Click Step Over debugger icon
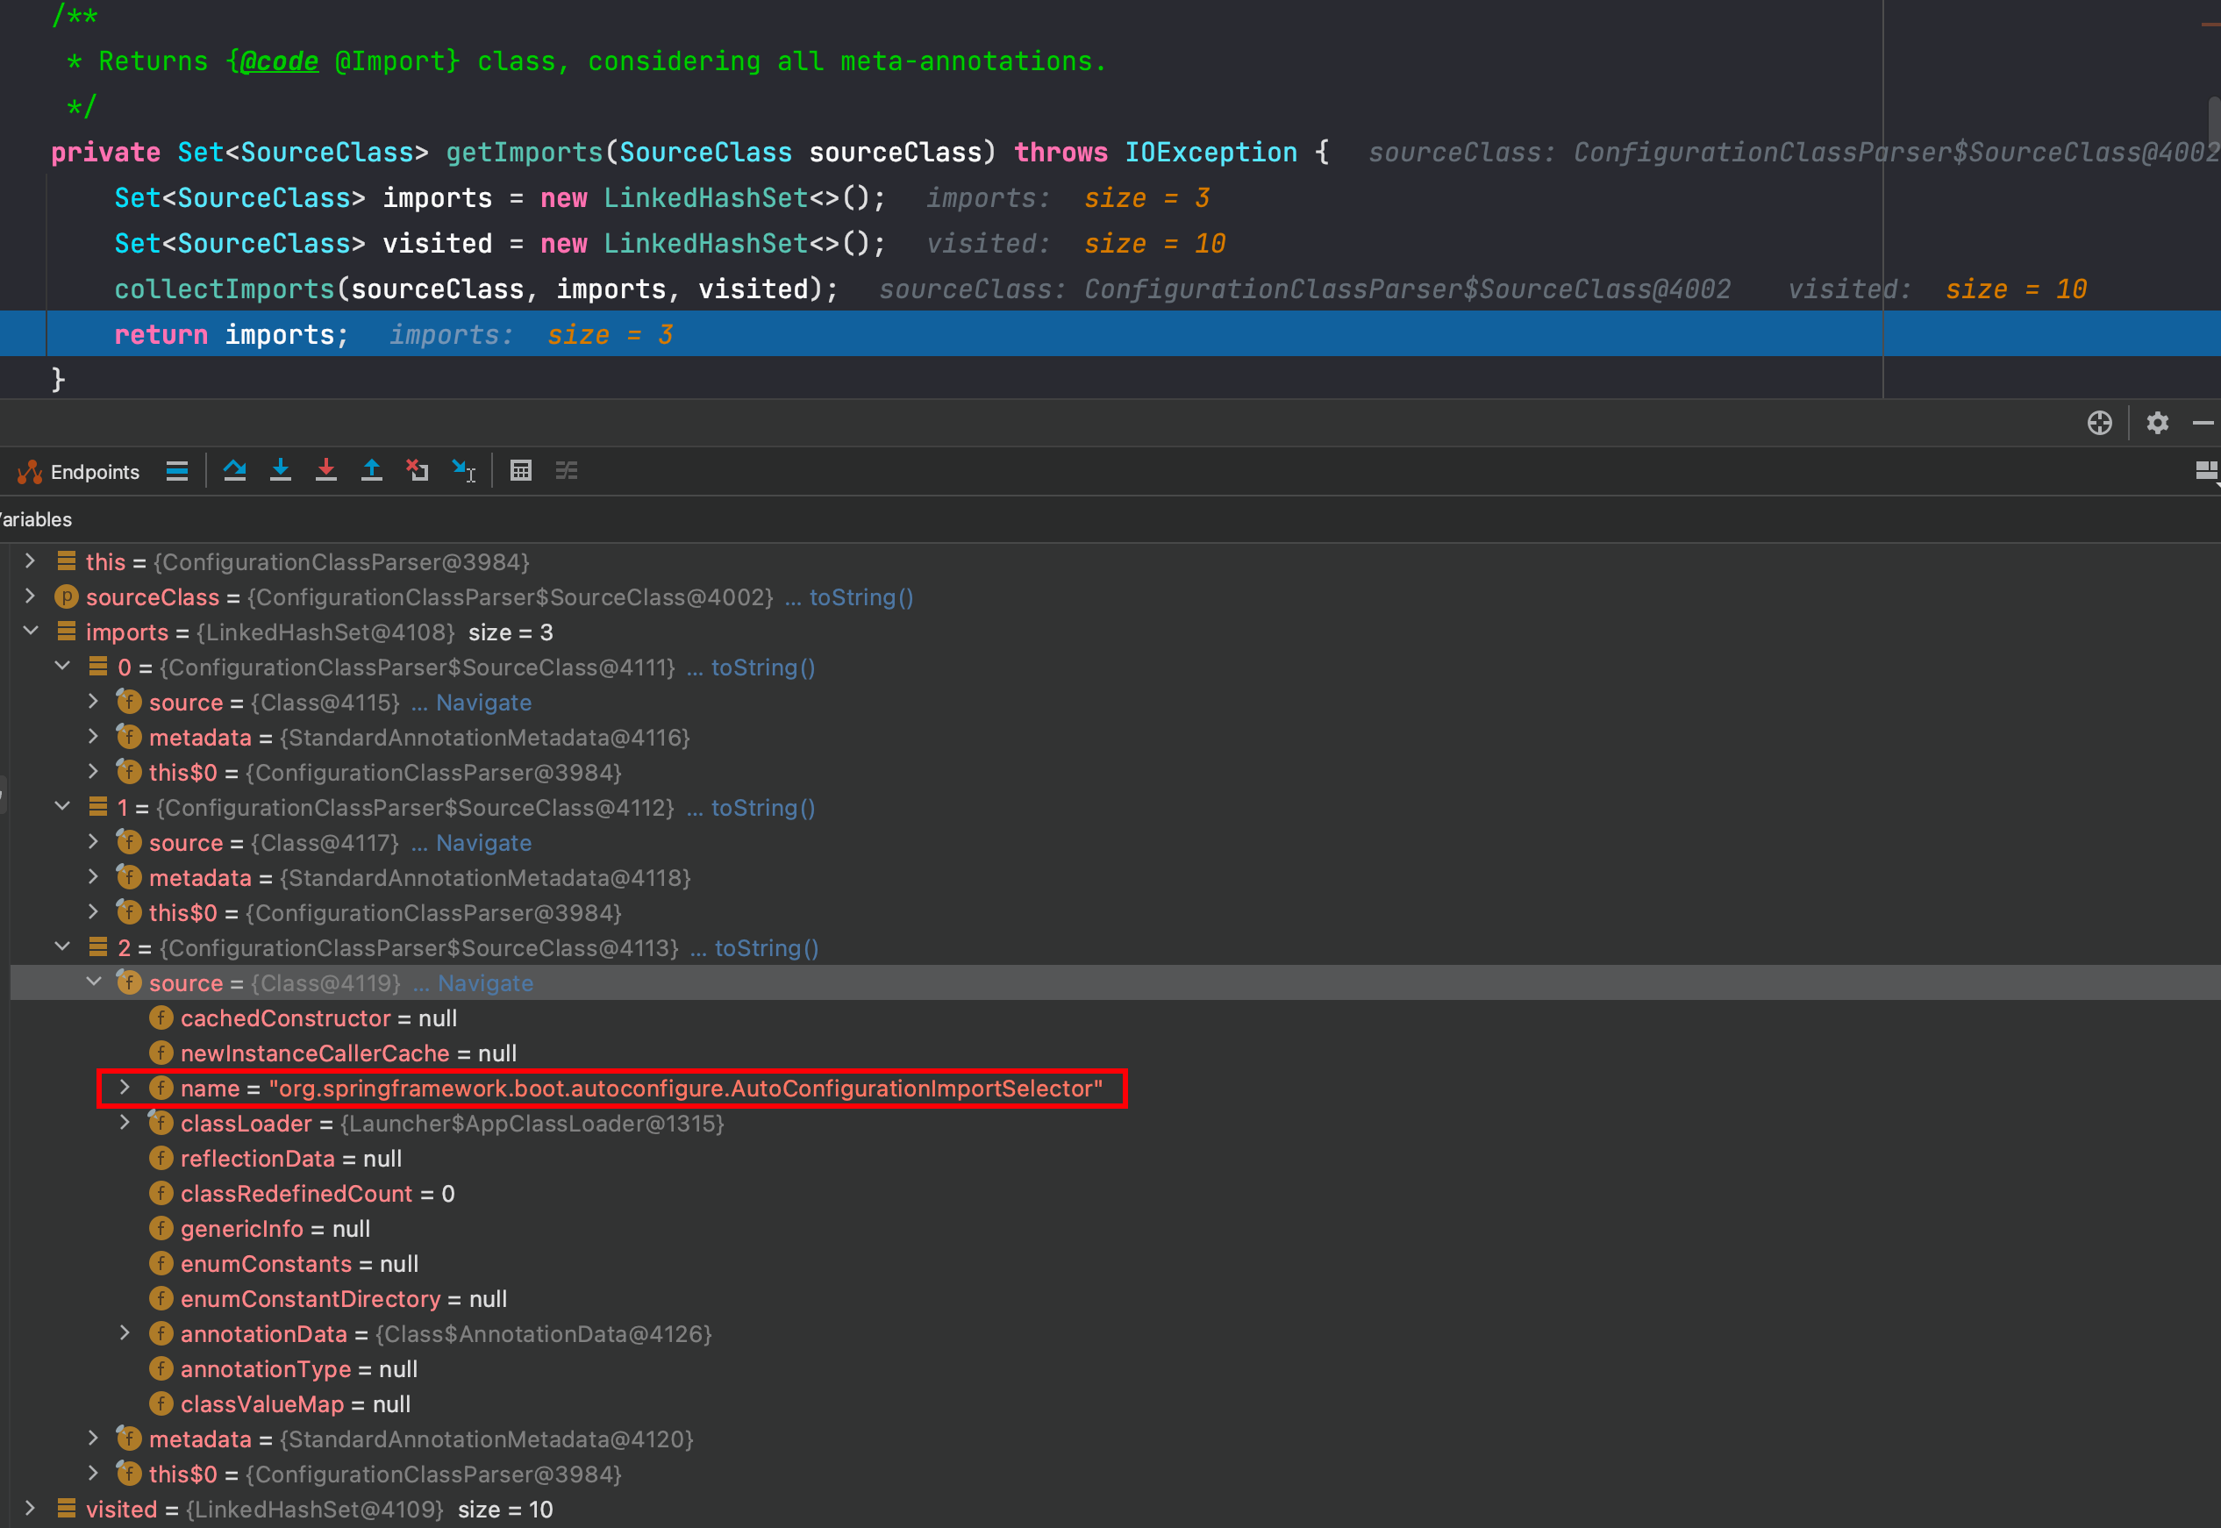Viewport: 2221px width, 1528px height. click(x=234, y=471)
